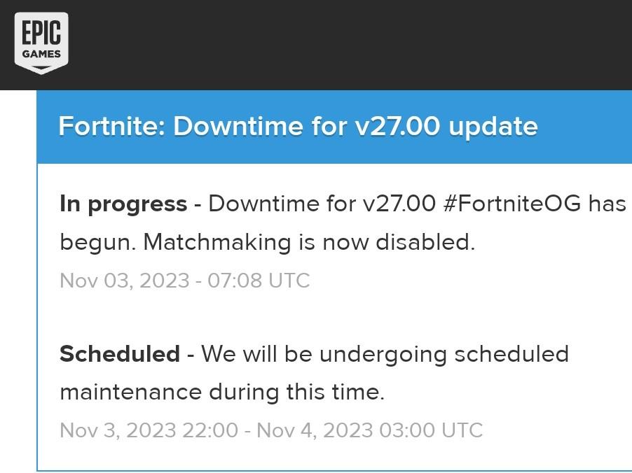The height and width of the screenshot is (473, 632).
Task: Click the word "EPIC" in the logo
Action: pos(41,32)
